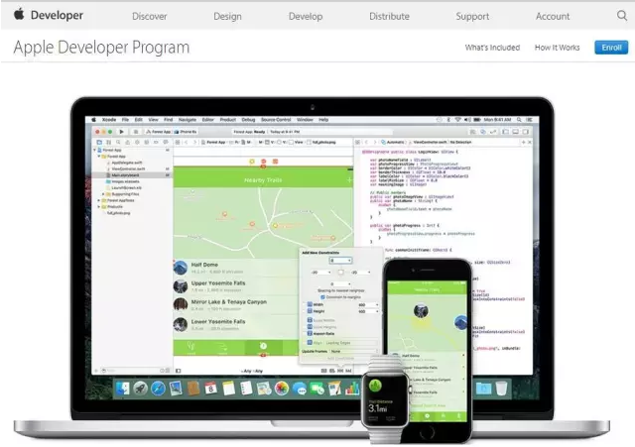Open the Update Frames dropdown in the popover

coord(353,351)
